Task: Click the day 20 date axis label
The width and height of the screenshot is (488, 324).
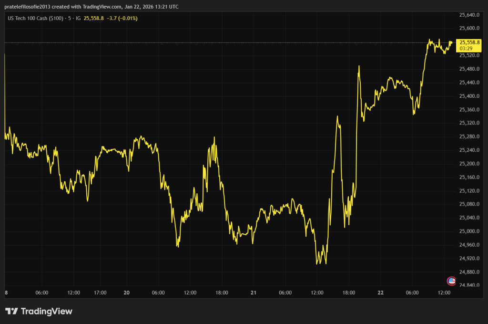Action: pos(128,293)
